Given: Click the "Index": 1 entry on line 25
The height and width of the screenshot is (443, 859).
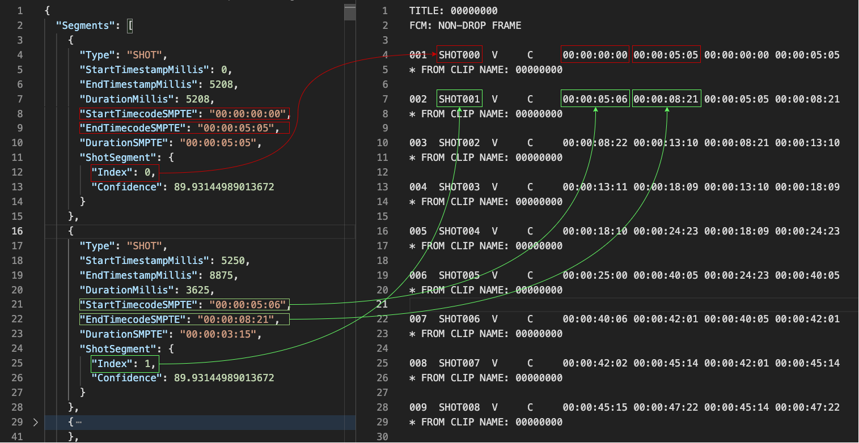Looking at the screenshot, I should [x=125, y=364].
